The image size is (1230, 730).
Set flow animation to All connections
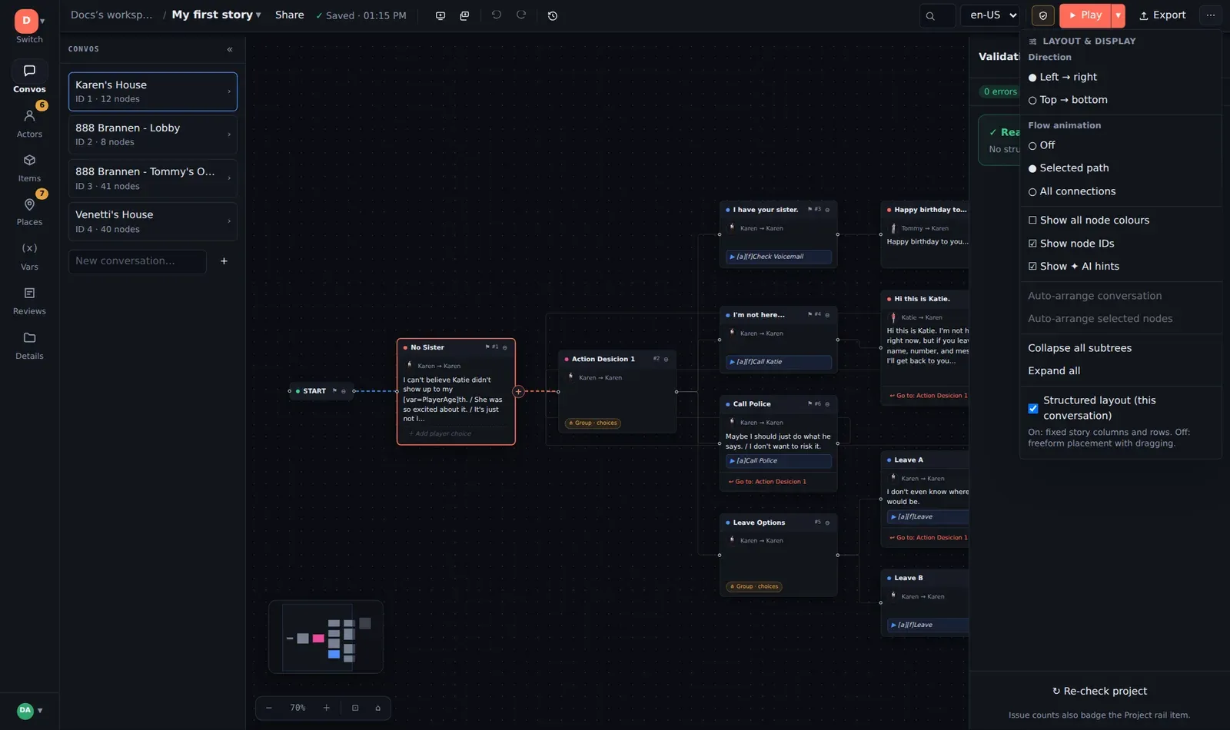(x=1072, y=191)
